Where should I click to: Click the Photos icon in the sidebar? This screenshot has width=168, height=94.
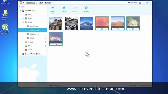(x=26, y=22)
